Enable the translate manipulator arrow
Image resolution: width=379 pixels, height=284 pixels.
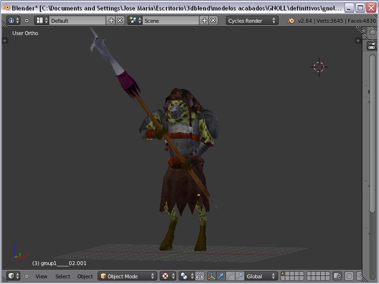tap(221, 276)
